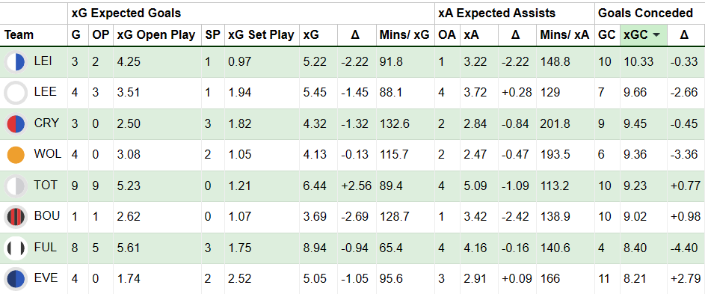Select the Tottenham team badge icon

(16, 186)
